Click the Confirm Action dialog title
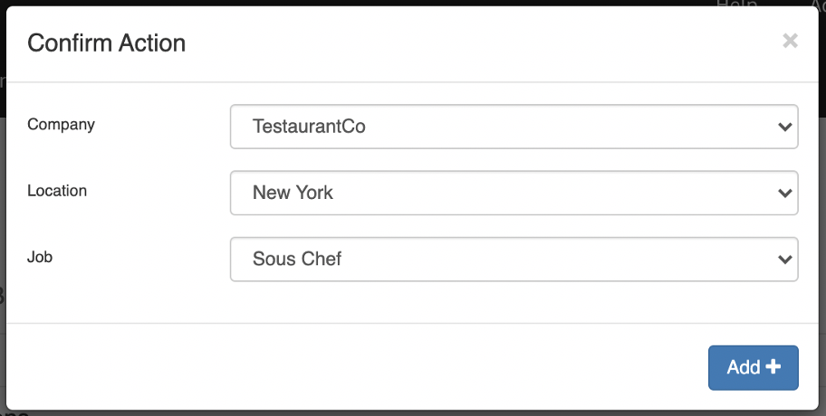This screenshot has width=826, height=416. [106, 43]
